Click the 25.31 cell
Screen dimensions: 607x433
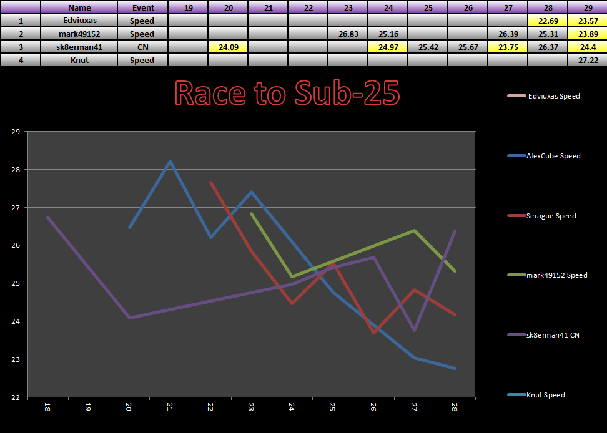pos(548,34)
